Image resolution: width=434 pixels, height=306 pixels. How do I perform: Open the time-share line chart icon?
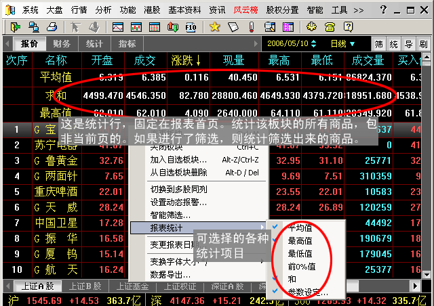coord(117,27)
